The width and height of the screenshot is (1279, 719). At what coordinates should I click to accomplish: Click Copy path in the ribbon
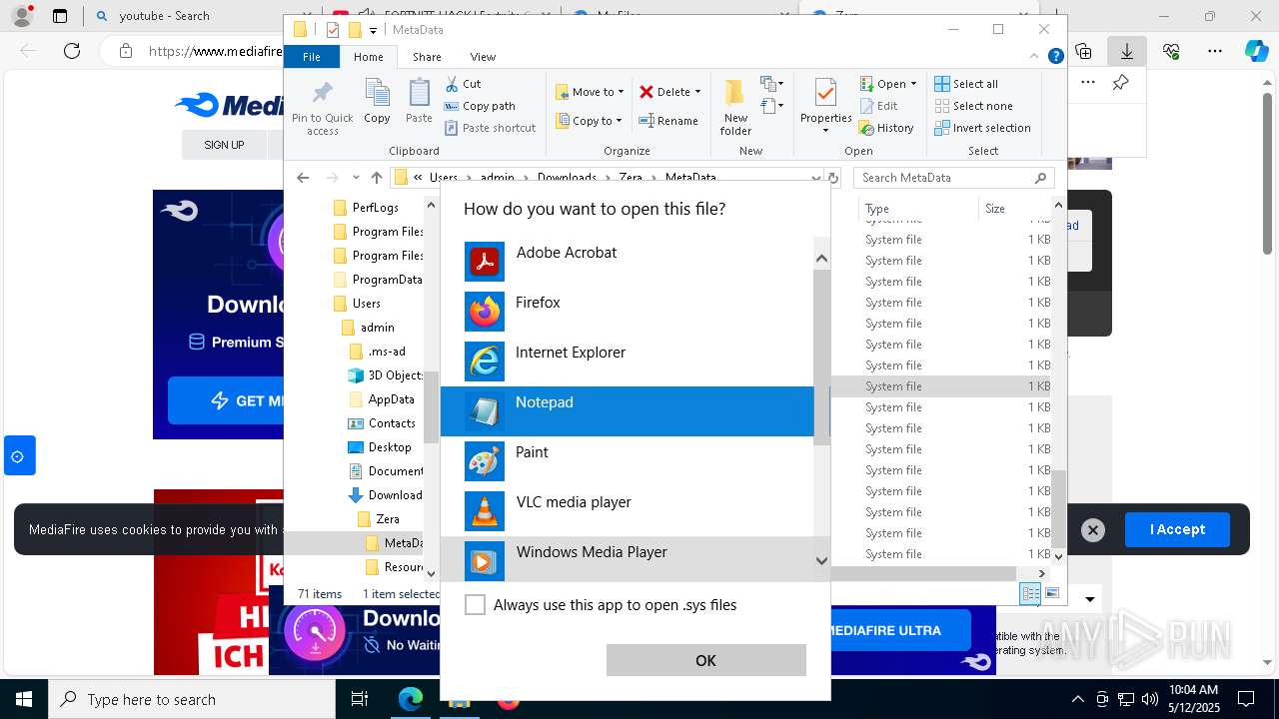coord(480,106)
